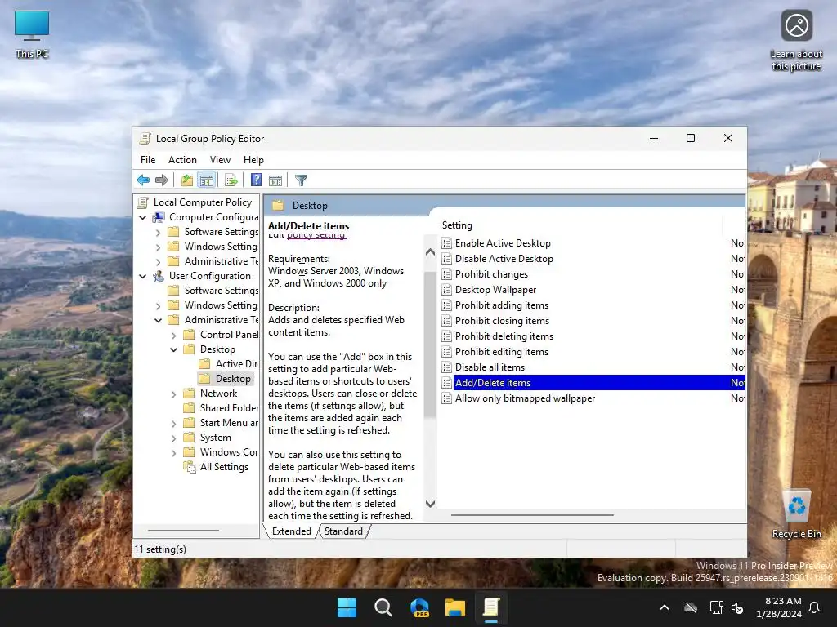
Task: Select the Recycle Bin desktop icon
Action: [x=796, y=514]
